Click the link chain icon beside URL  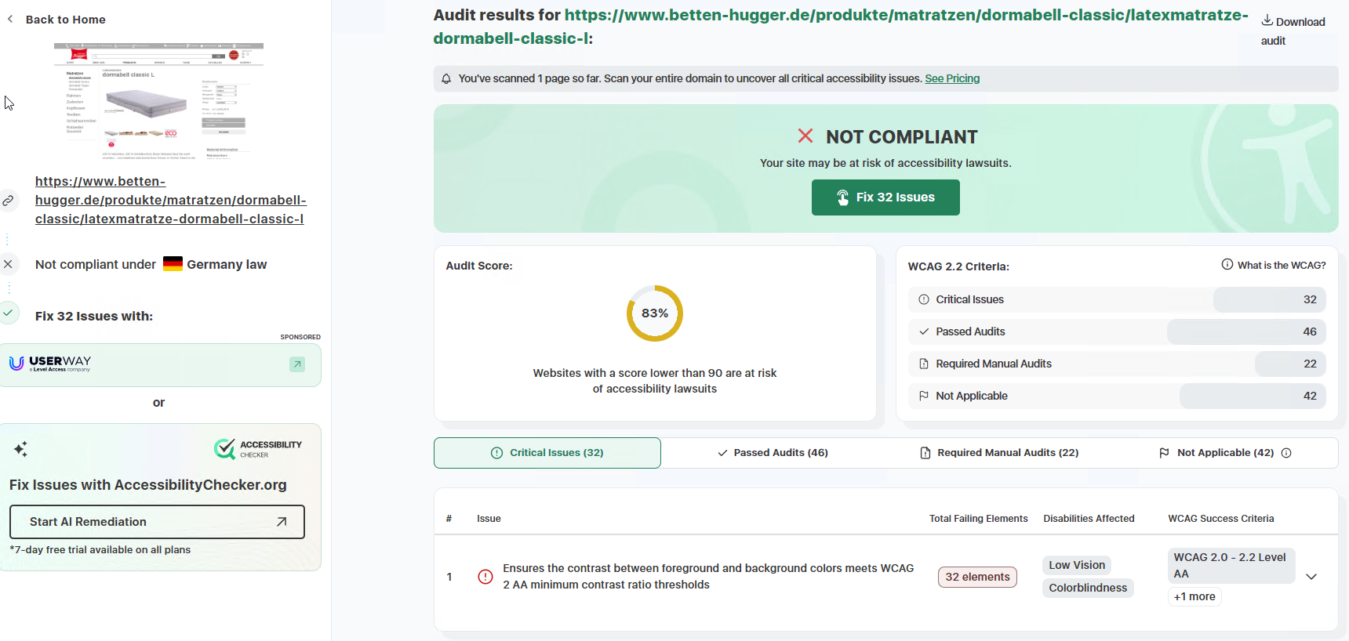click(x=8, y=201)
